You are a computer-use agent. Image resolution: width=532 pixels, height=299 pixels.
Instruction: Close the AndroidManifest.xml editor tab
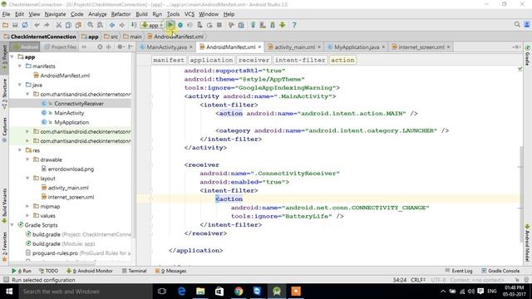[259, 47]
